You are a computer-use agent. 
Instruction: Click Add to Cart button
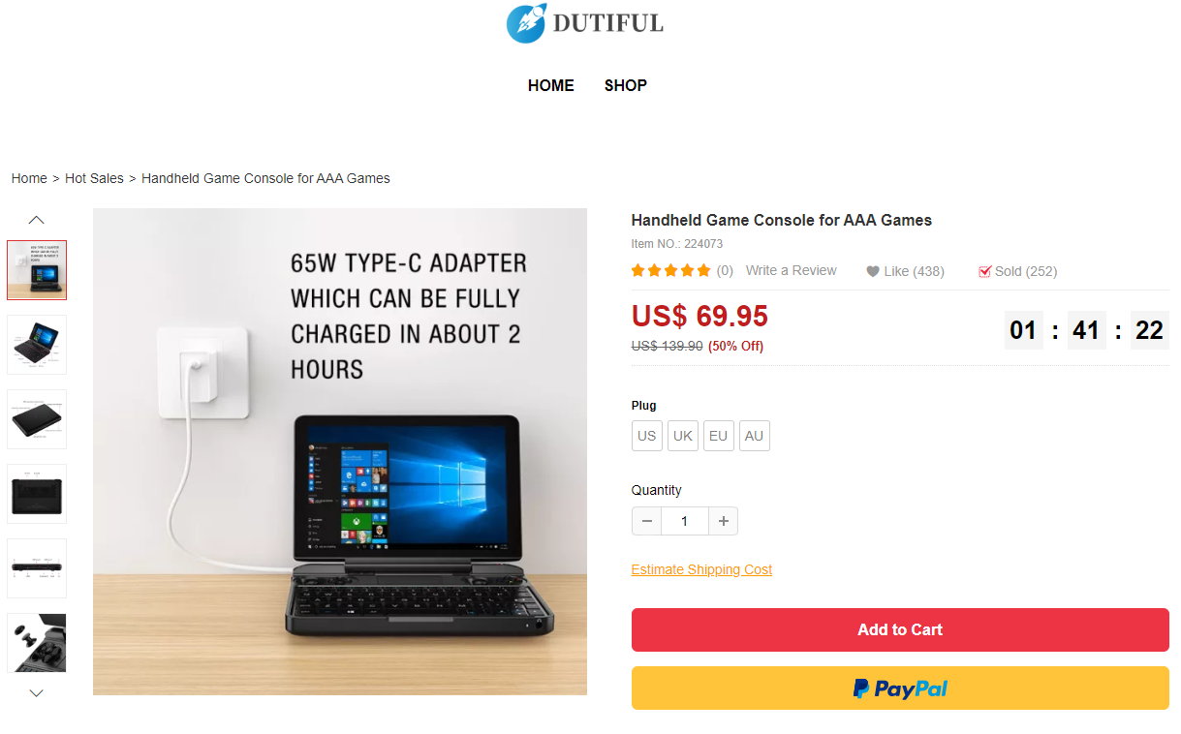(x=900, y=629)
